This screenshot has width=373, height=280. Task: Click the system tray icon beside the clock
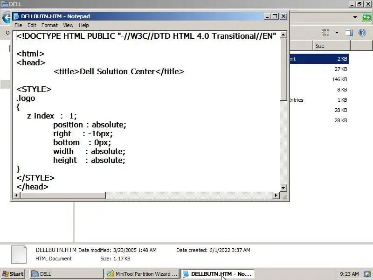tap(367, 274)
